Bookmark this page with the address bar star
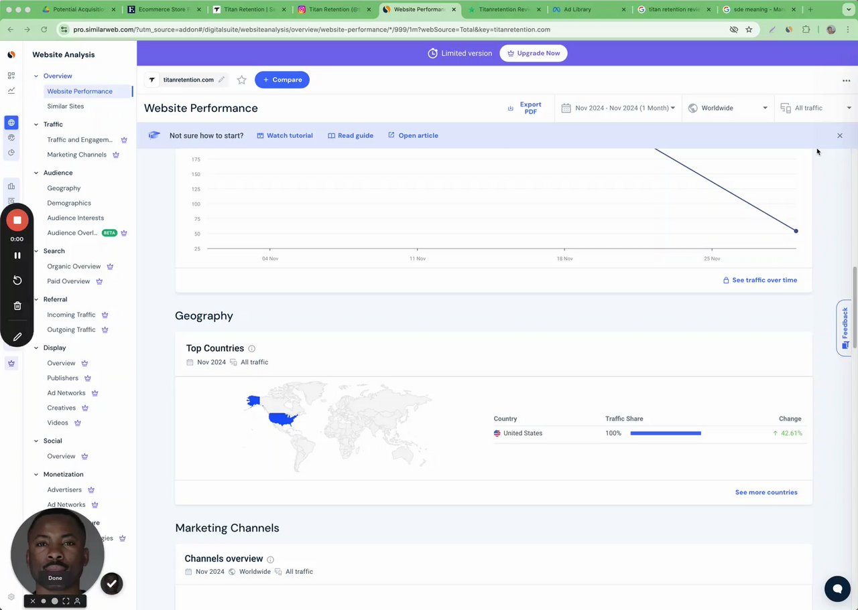858x610 pixels. (x=749, y=29)
